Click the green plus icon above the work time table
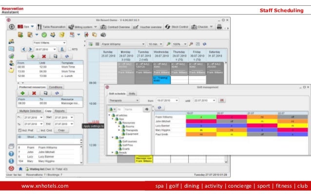Image resolution: width=311 pixels, height=194 pixels. point(32,56)
